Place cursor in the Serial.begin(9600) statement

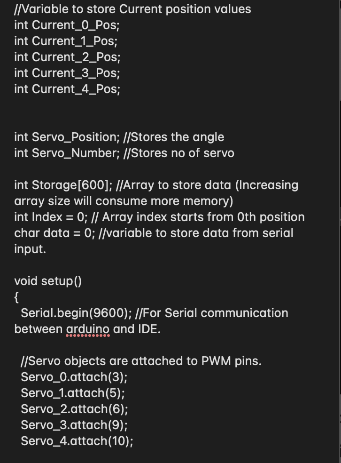(x=77, y=313)
